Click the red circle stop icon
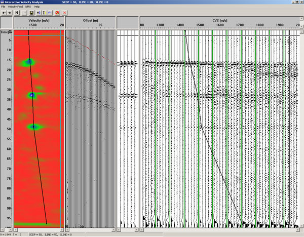Screen dimensions: 304x237 tap(57, 12)
